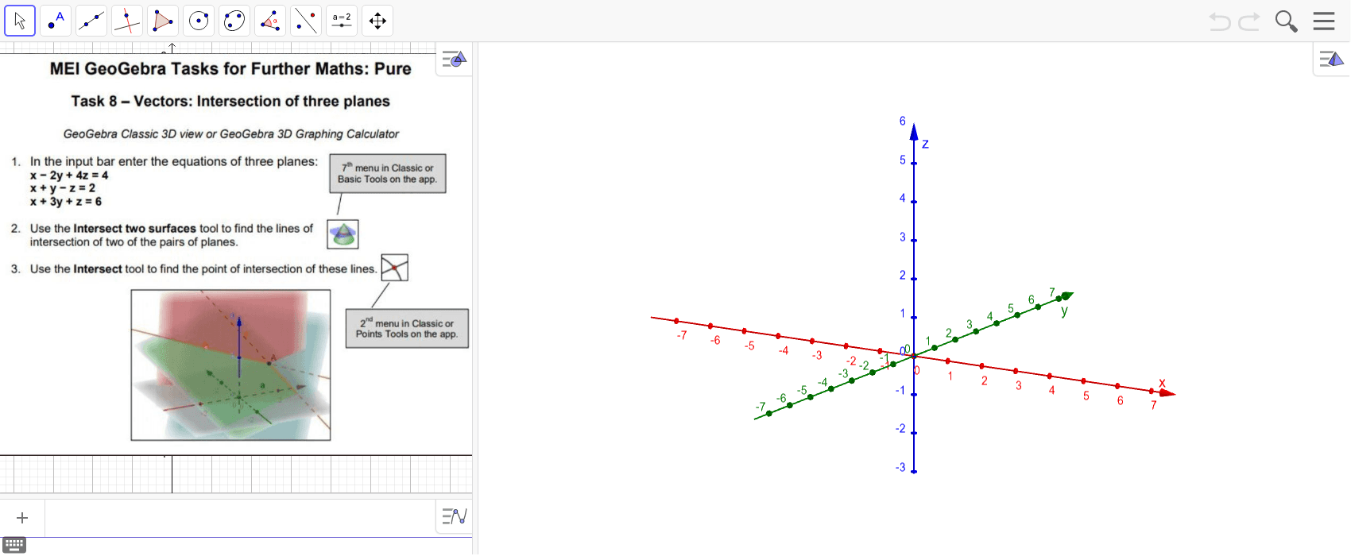The image size is (1351, 556).
Task: Click step 3 text about point of intersection
Action: pyautogui.click(x=203, y=269)
